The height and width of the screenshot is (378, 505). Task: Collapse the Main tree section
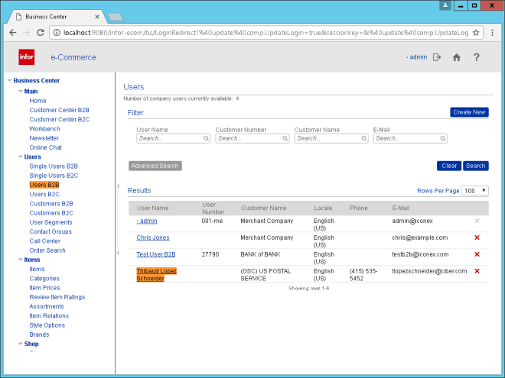(20, 92)
